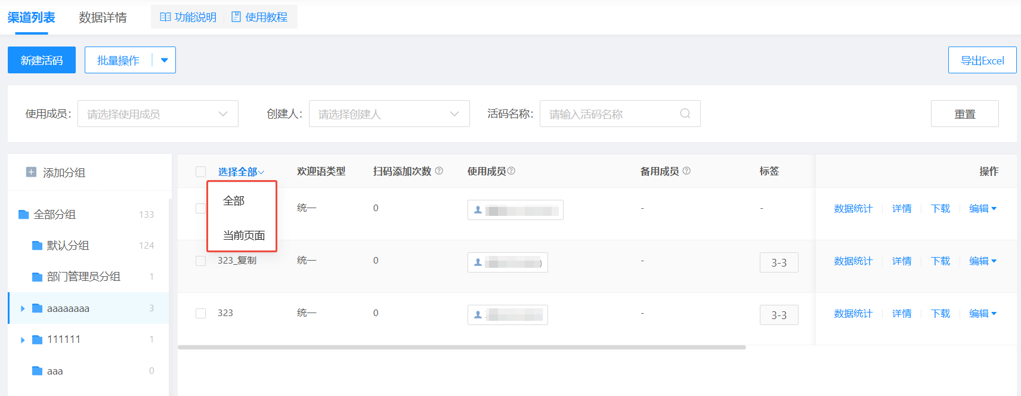The image size is (1021, 396).
Task: Click the 重置 button
Action: (x=965, y=113)
